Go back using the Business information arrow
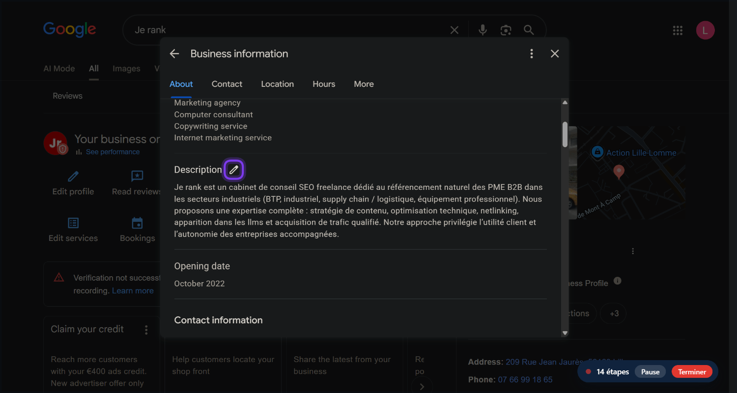The width and height of the screenshot is (737, 393). click(x=174, y=54)
